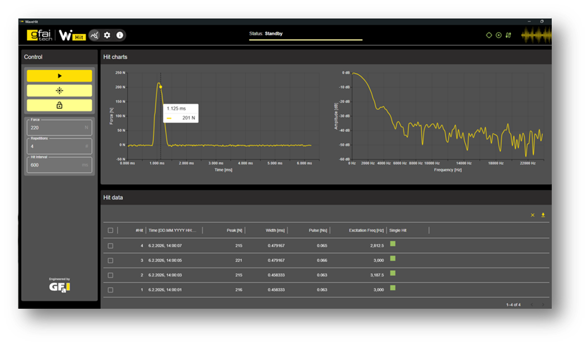Edit the Repetitions field showing 4
588x345 pixels.
pyautogui.click(x=59, y=146)
